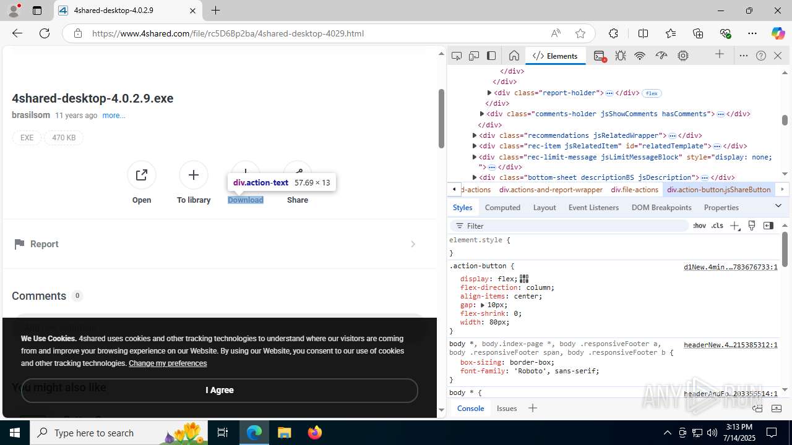Expand the comments-holder div node
Viewport: 792px width, 445px height.
coord(482,114)
